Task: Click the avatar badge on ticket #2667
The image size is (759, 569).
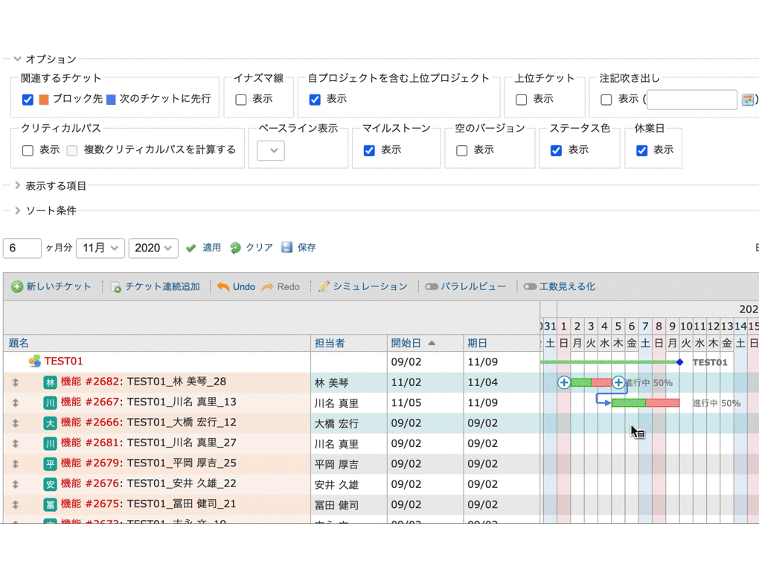Action: pyautogui.click(x=51, y=403)
